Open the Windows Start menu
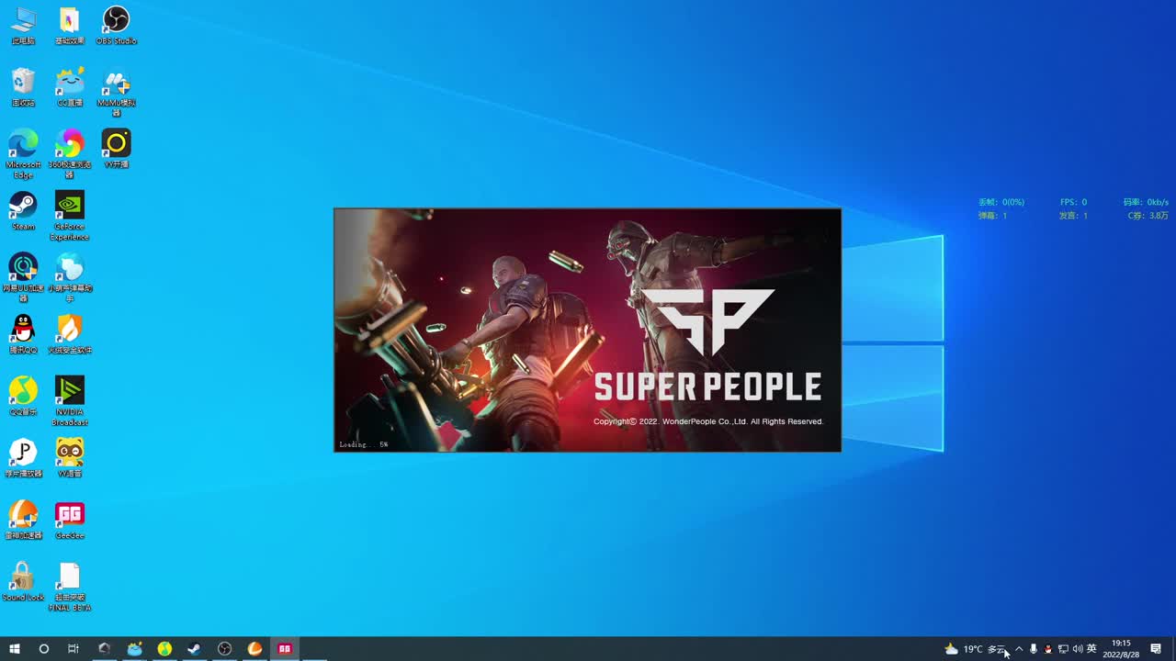1176x661 pixels. tap(15, 649)
